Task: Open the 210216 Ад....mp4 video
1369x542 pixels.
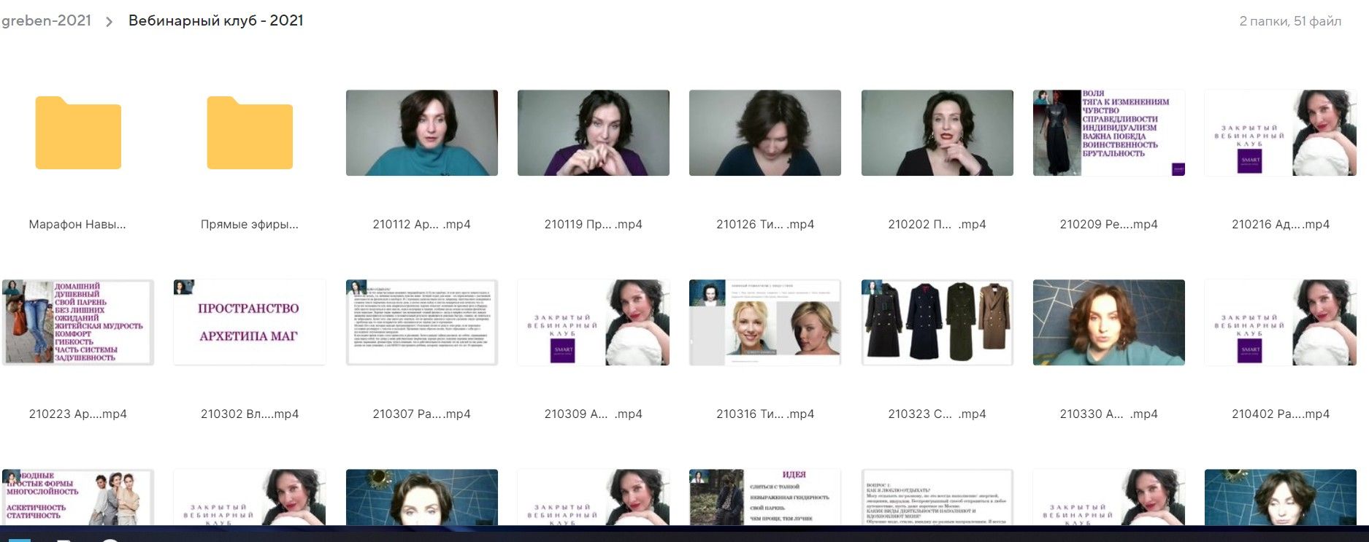Action: click(1280, 133)
